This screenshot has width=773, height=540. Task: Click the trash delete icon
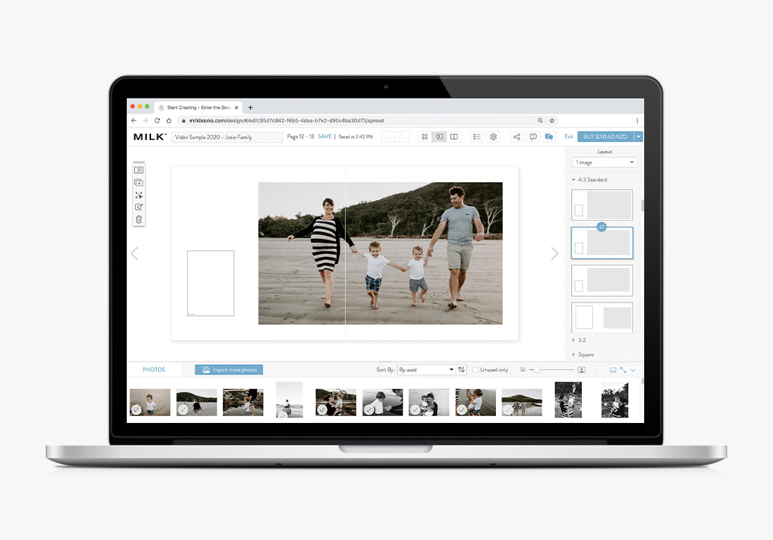(139, 219)
